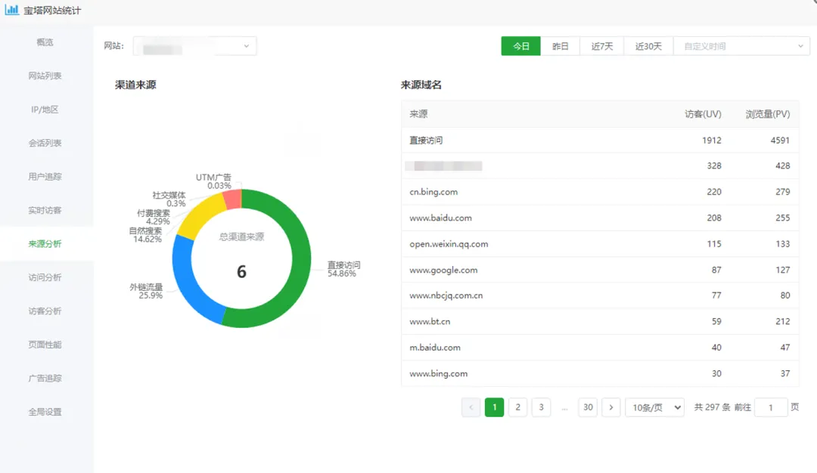Click the 总渠道来源 center count 6
Viewport: 817px width, 473px height.
pos(241,271)
